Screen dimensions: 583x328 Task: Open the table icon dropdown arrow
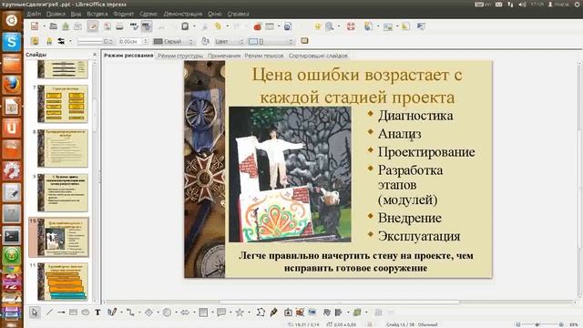(x=279, y=26)
